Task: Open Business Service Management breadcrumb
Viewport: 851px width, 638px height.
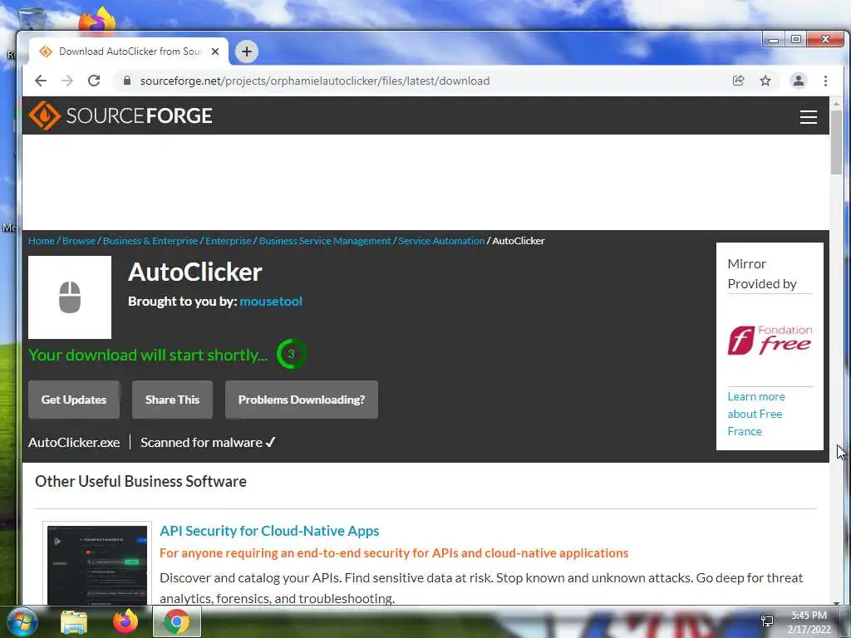Action: [325, 241]
